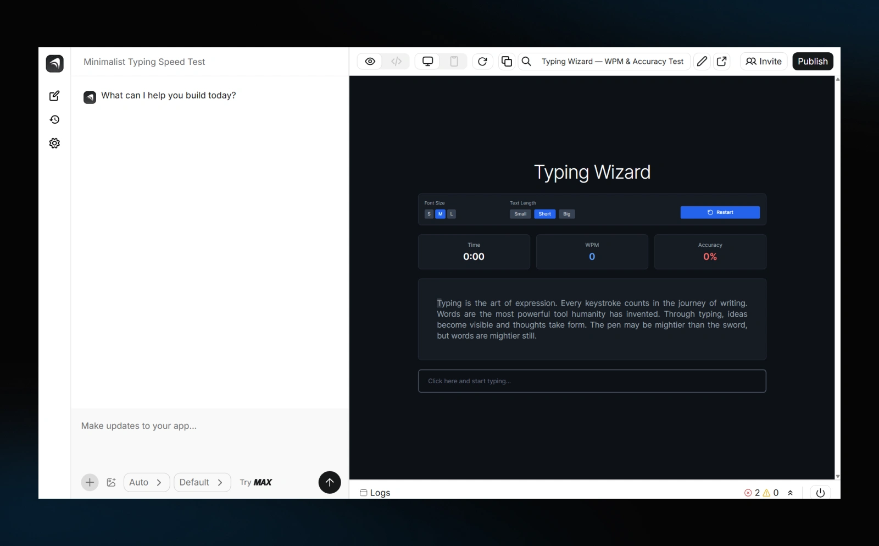Viewport: 879px width, 546px height.
Task: Select the Small text length option
Action: 520,214
